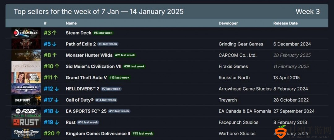Open the Civilization VII thumbnail

point(26,66)
